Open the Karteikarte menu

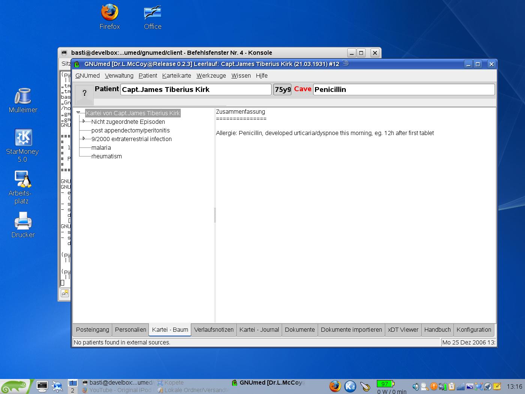click(x=177, y=75)
